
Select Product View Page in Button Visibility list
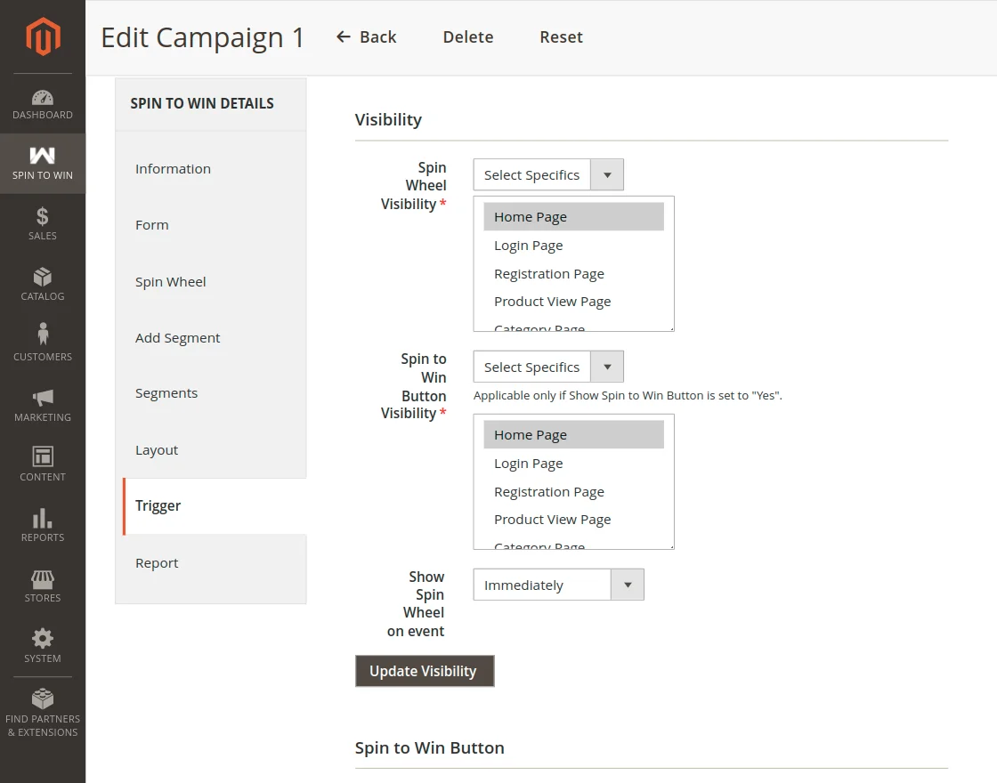(x=553, y=520)
